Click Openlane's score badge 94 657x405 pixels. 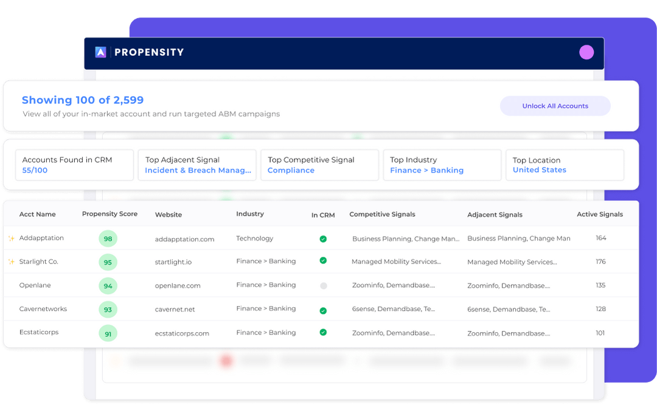coord(108,285)
